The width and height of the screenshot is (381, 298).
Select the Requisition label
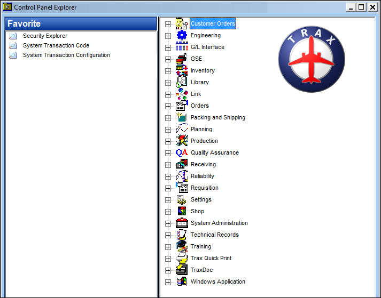tap(205, 188)
